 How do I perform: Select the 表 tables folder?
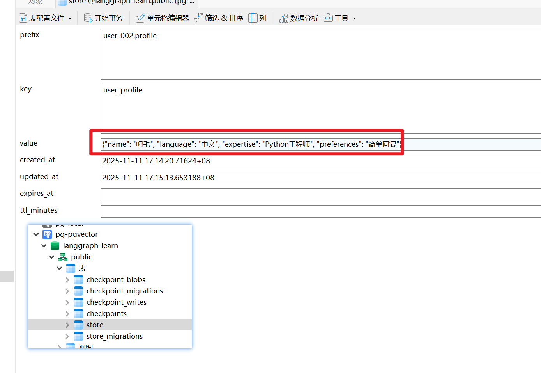pos(82,268)
